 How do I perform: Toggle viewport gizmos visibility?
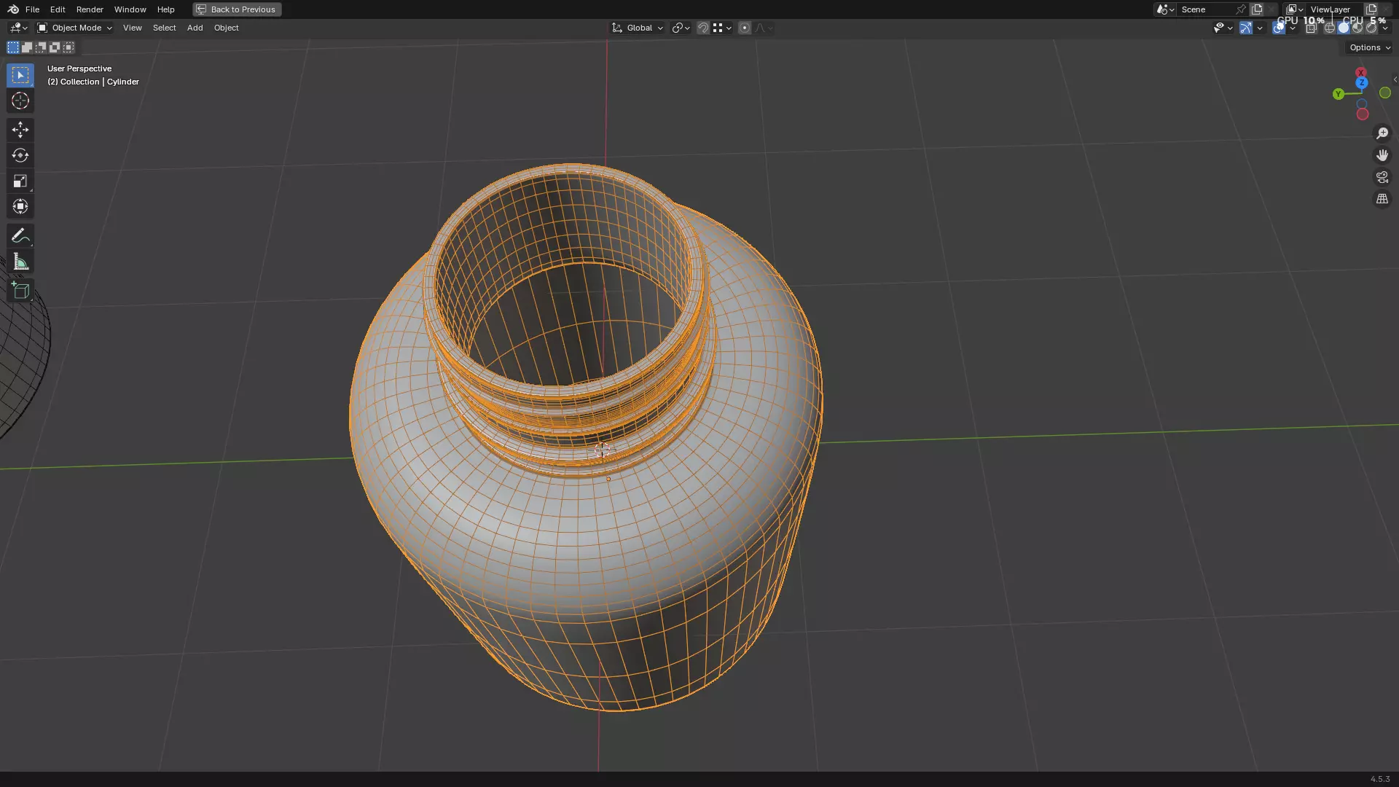[x=1246, y=28]
